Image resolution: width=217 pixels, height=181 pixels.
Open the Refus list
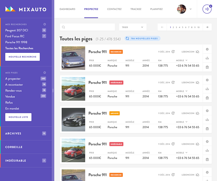pyautogui.click(x=9, y=102)
